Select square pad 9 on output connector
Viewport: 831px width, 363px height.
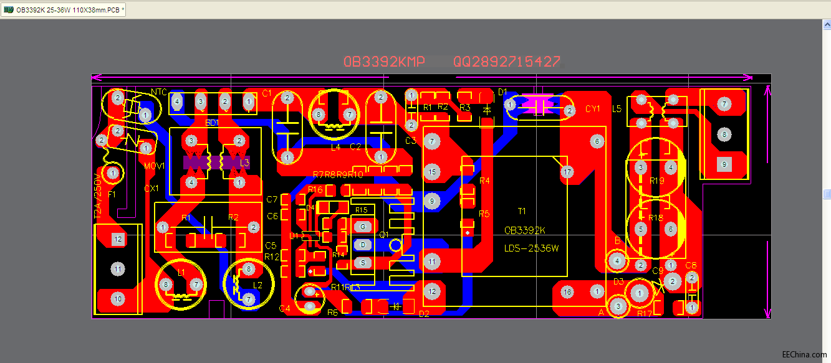(724, 164)
